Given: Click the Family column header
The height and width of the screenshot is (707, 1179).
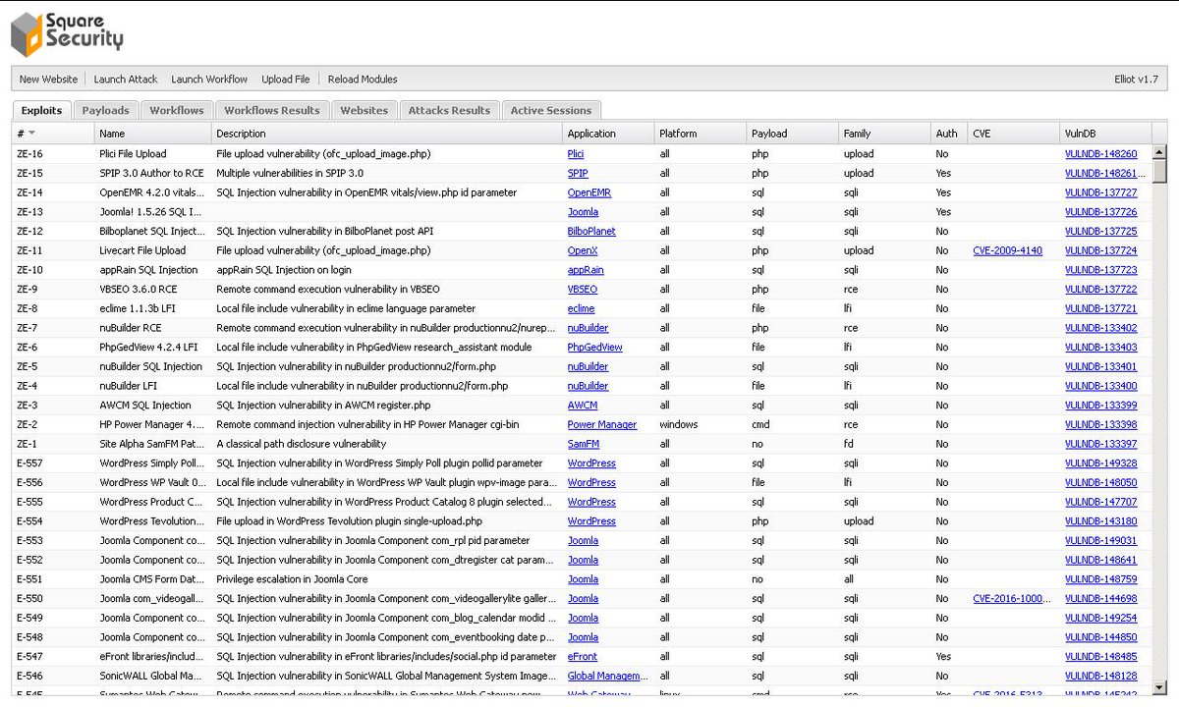Looking at the screenshot, I should coord(884,133).
